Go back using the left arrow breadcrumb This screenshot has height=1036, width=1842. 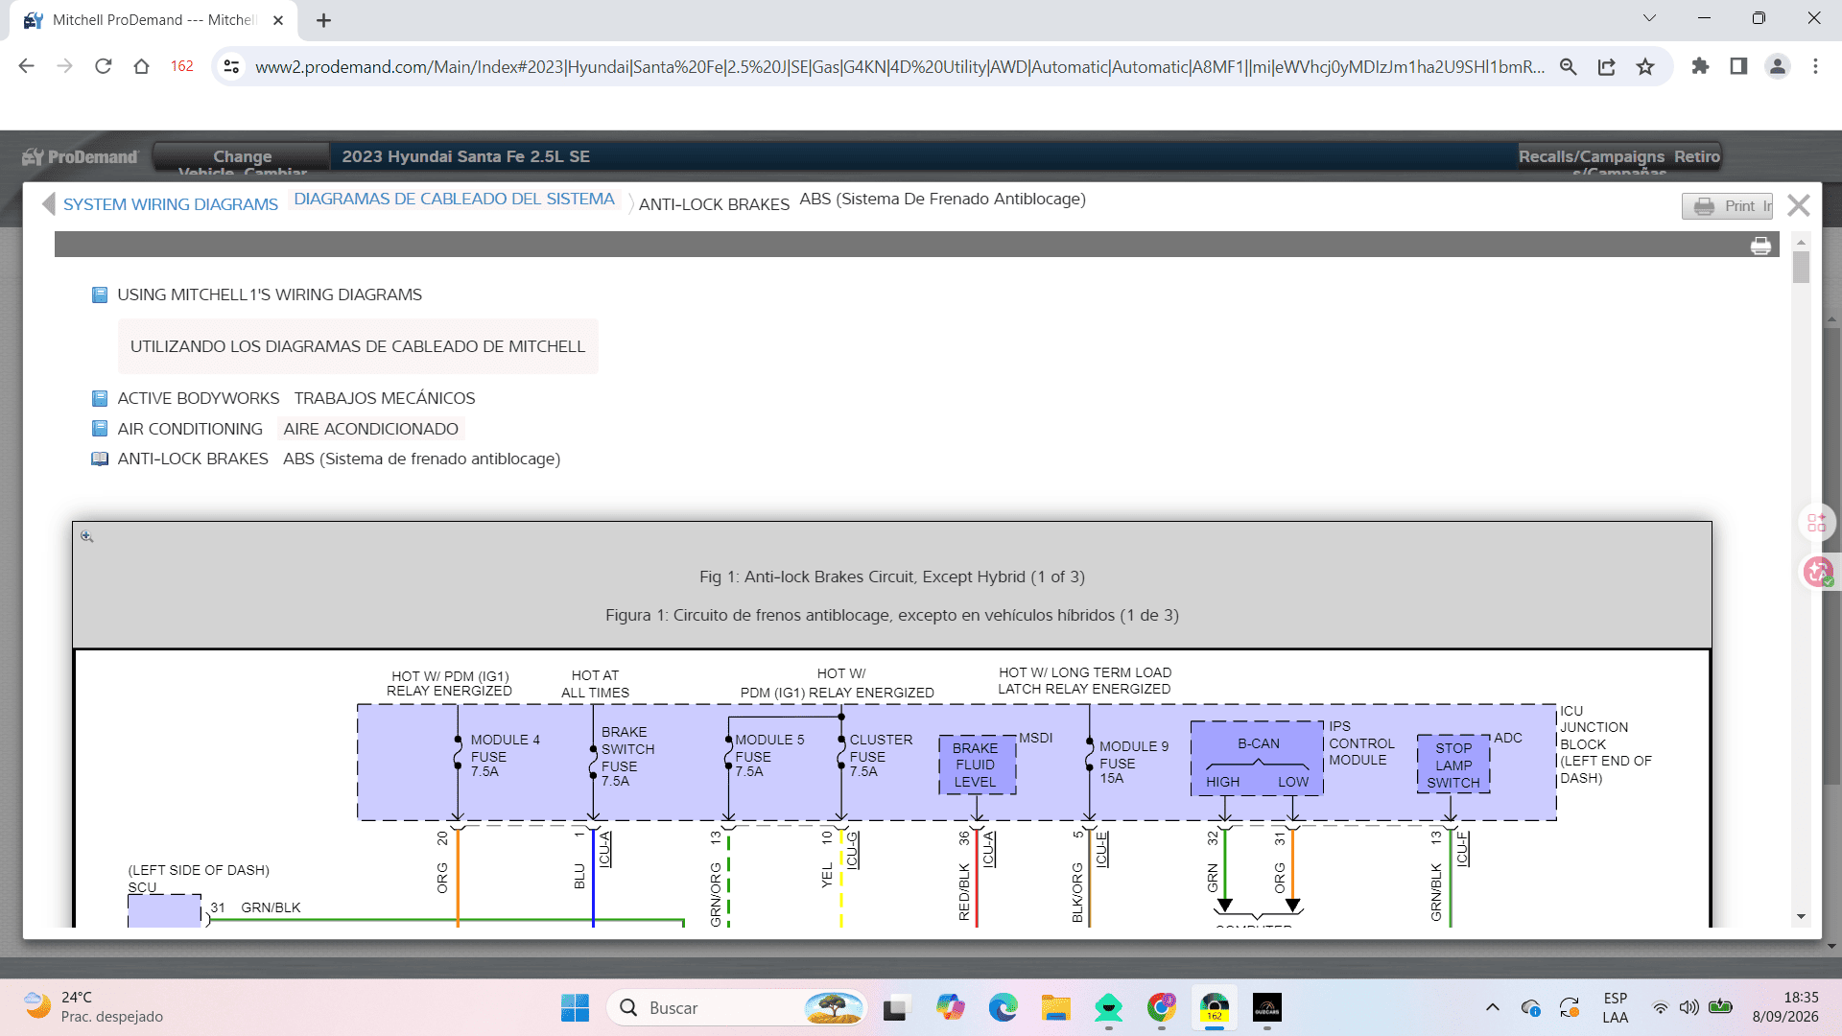pos(48,203)
